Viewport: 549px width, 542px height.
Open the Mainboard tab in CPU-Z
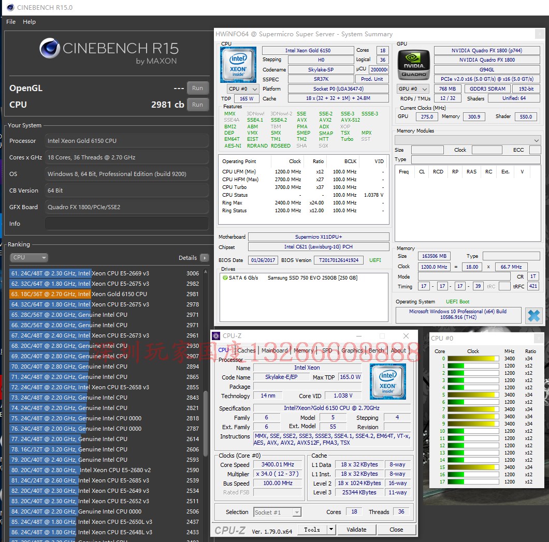tap(274, 350)
